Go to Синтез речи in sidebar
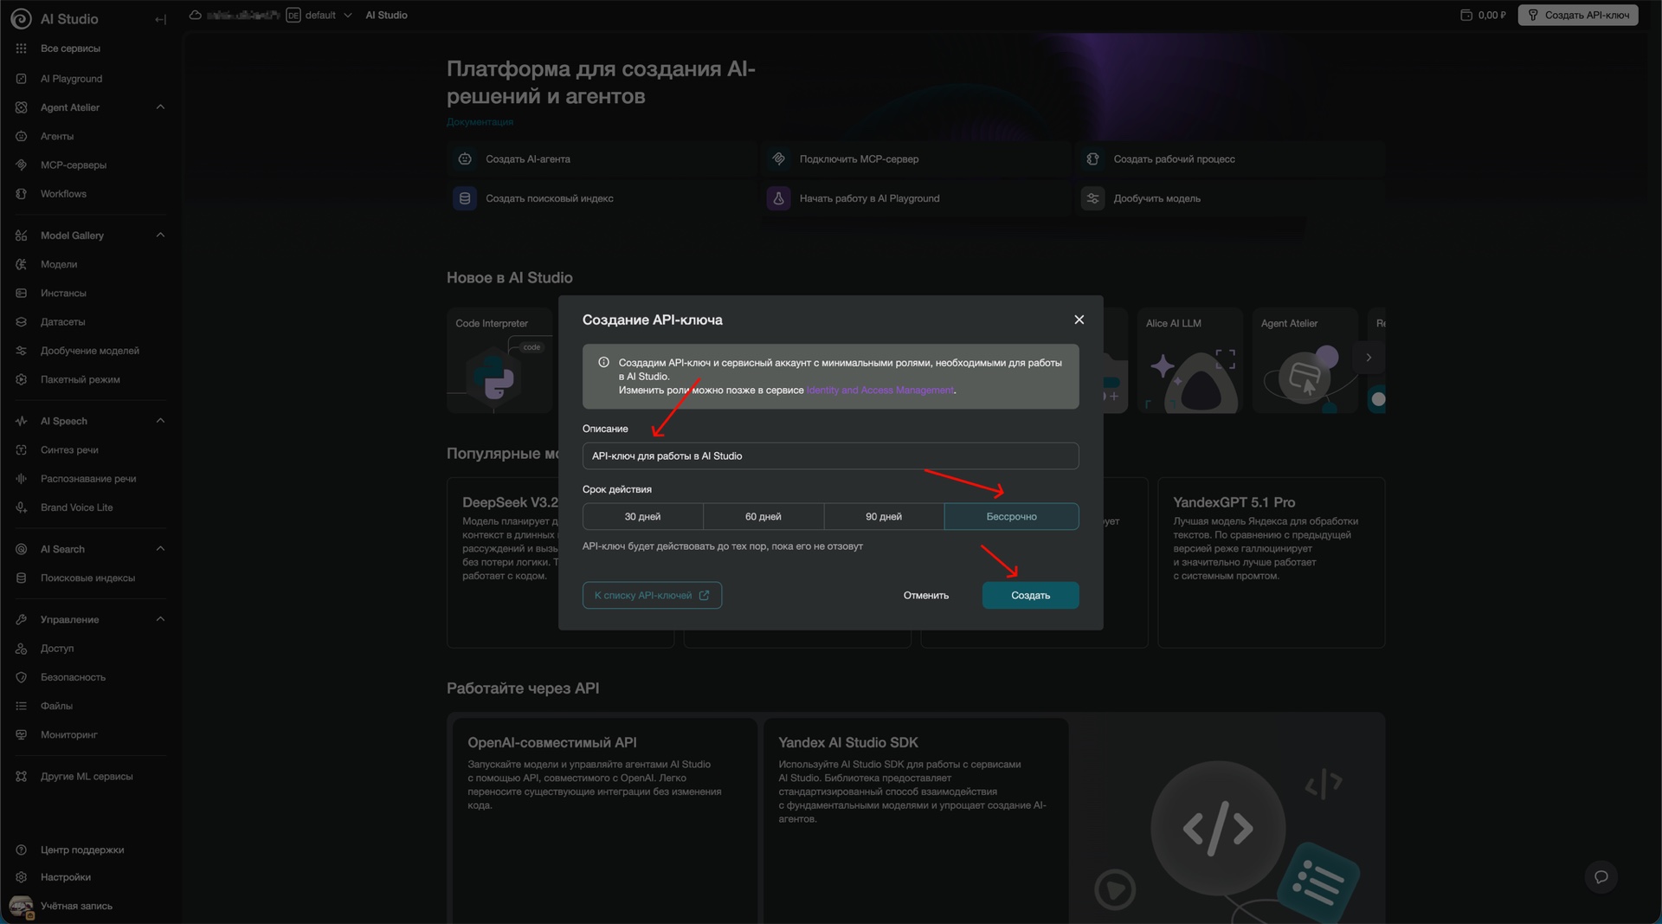The width and height of the screenshot is (1662, 924). [69, 450]
